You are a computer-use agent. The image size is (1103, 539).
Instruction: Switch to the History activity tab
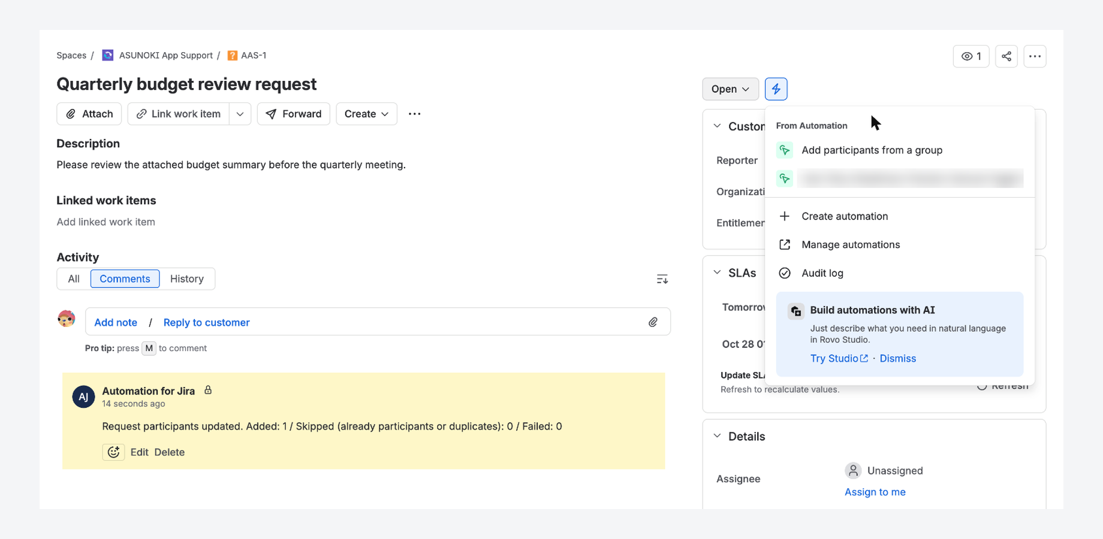(x=186, y=278)
